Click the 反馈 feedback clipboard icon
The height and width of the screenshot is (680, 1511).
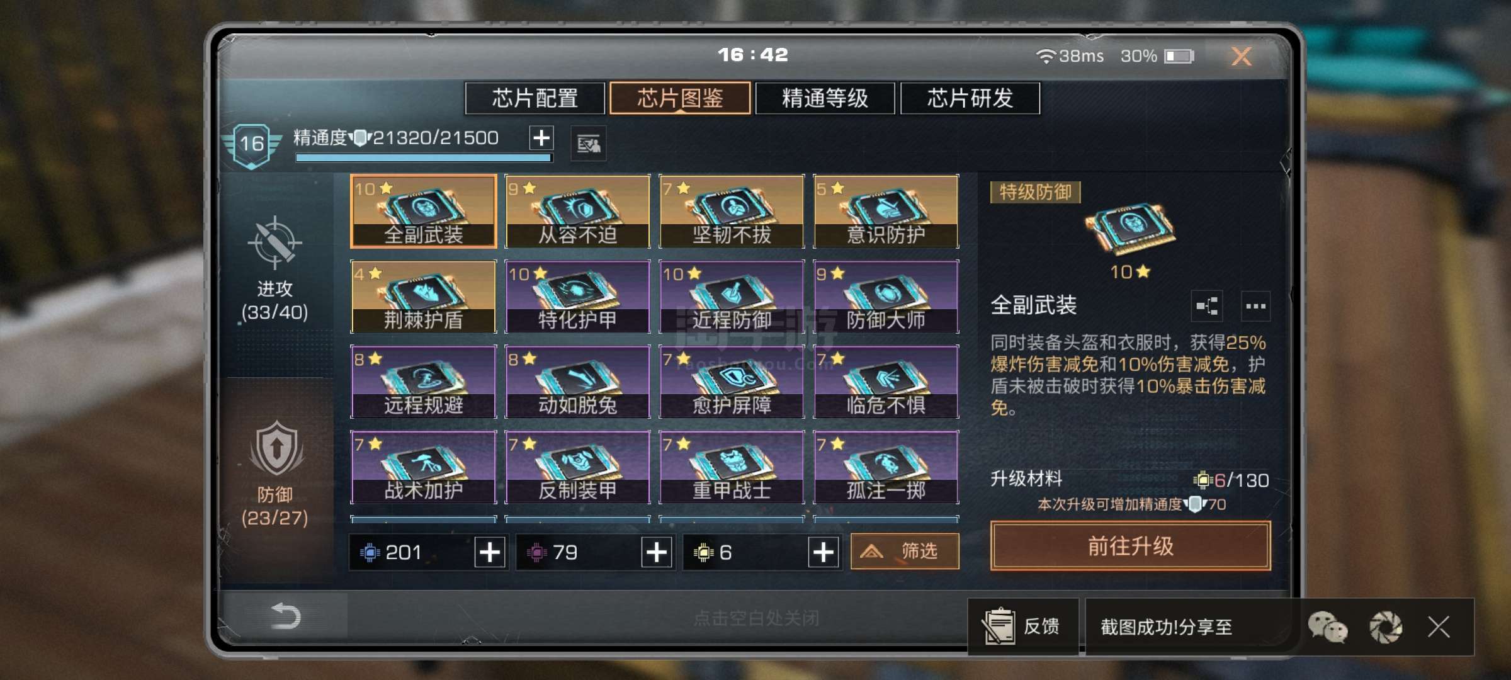pyautogui.click(x=999, y=627)
